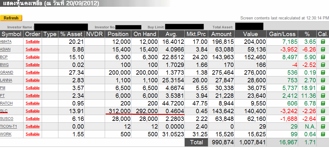Click the Position column header
This screenshot has width=329, height=148.
tap(118, 34)
